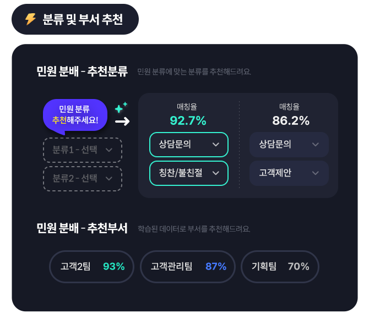Expand 상담문의 dropdown under 92.7%
This screenshot has height=319, width=369.
coord(188,145)
